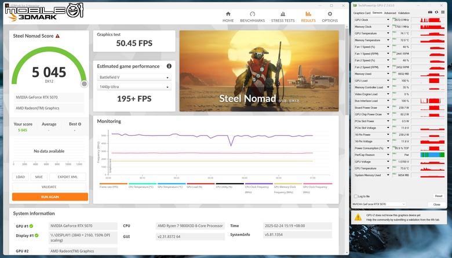
Task: Open the Board Power Draw sensor dropdown
Action: pos(388,107)
